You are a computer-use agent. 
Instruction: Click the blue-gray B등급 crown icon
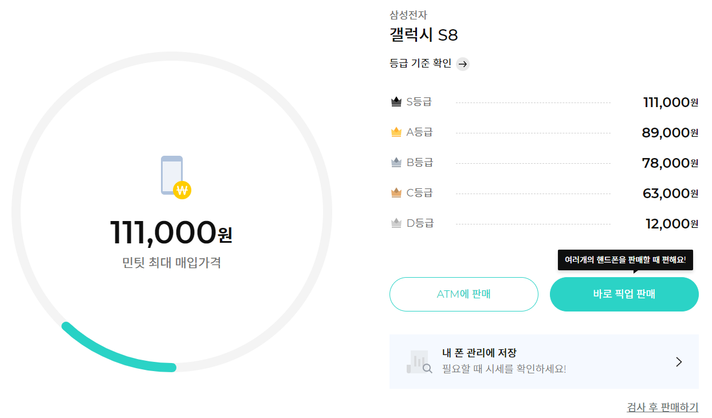[x=396, y=163]
